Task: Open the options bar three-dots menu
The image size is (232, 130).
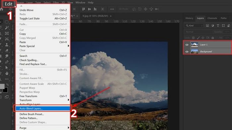Action: pos(112,9)
